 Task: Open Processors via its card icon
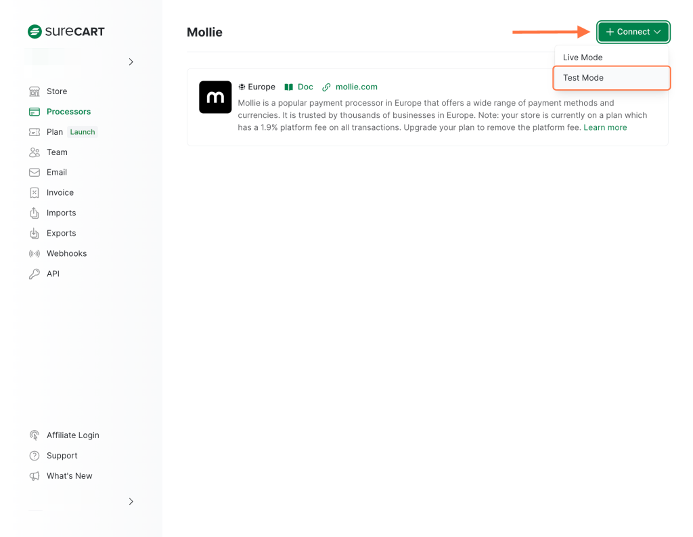point(34,111)
